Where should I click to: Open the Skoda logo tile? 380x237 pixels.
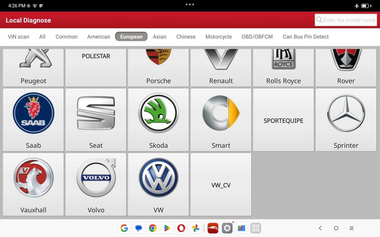pos(158,120)
